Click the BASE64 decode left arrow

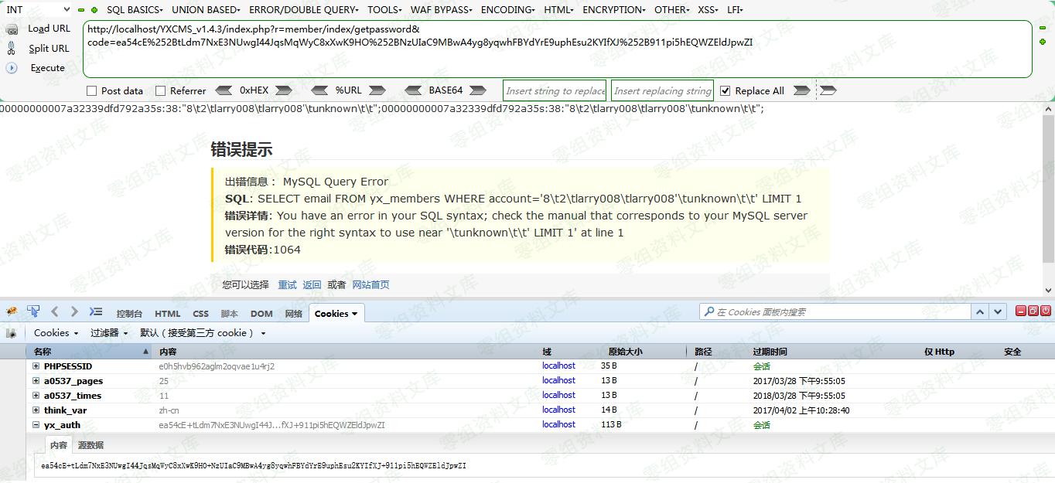413,90
